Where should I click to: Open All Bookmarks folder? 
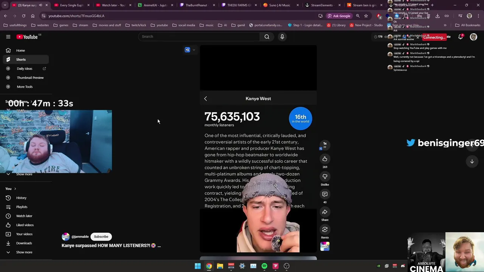[x=468, y=25]
